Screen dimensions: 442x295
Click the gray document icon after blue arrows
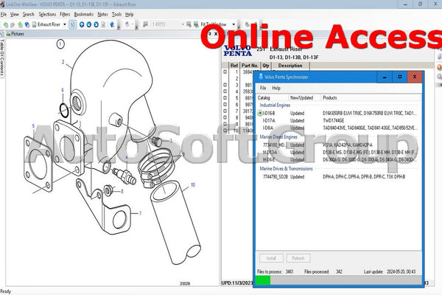click(103, 24)
